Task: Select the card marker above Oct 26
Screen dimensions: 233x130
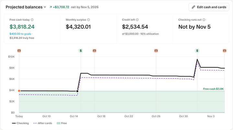Action: click(156, 51)
